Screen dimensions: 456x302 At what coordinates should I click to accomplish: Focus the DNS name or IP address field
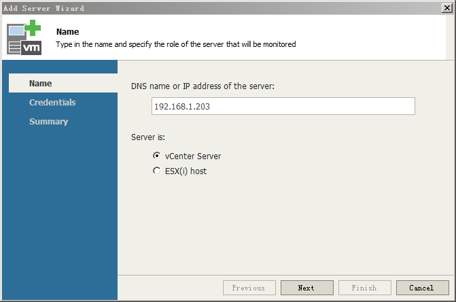tap(283, 106)
